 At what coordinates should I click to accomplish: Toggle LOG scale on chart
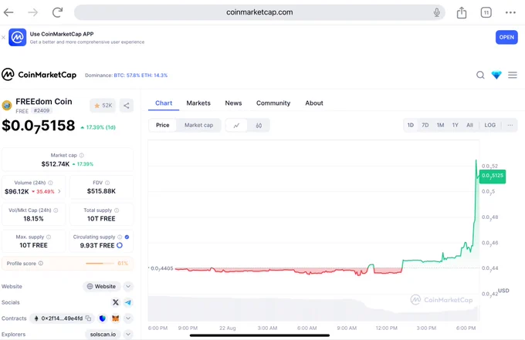click(x=489, y=125)
